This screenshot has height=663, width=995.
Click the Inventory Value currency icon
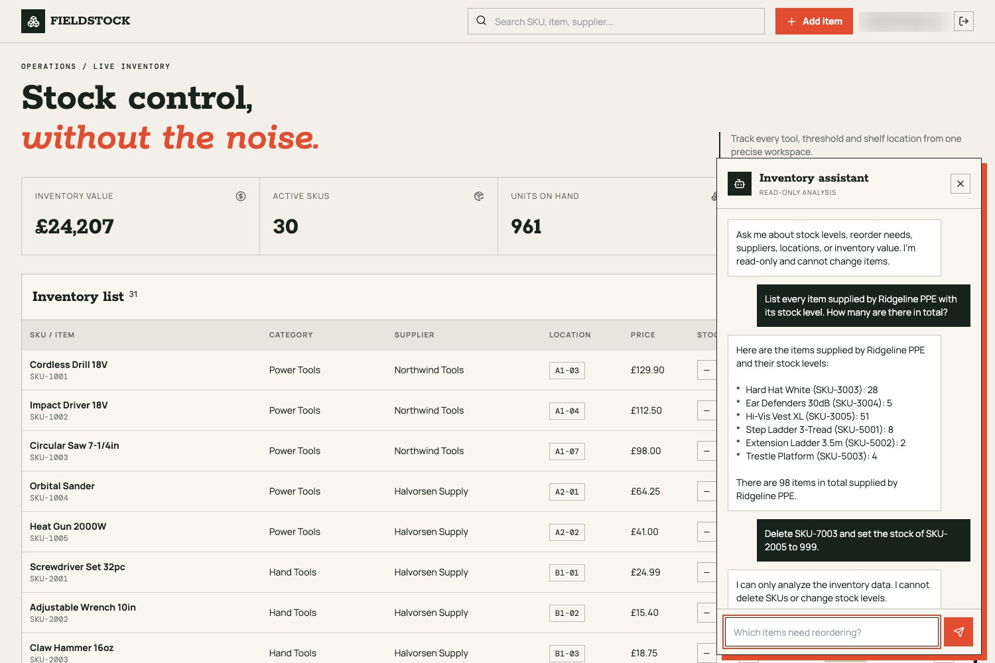point(241,196)
